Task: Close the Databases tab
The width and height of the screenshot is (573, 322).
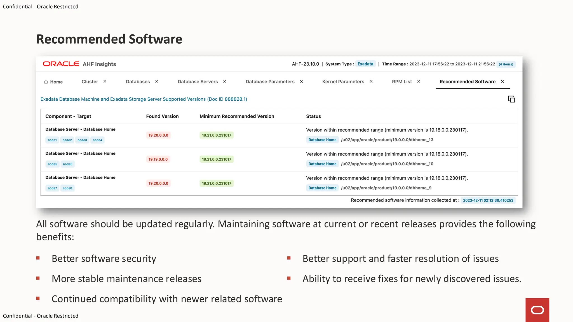Action: 157,81
